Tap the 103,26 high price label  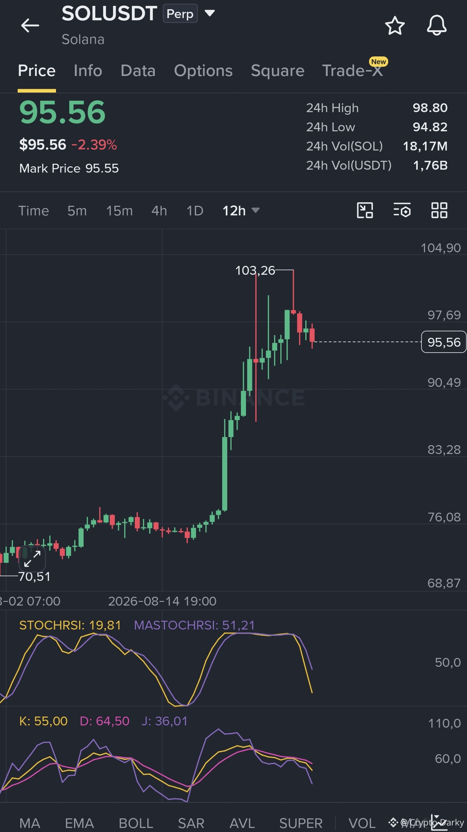point(255,270)
